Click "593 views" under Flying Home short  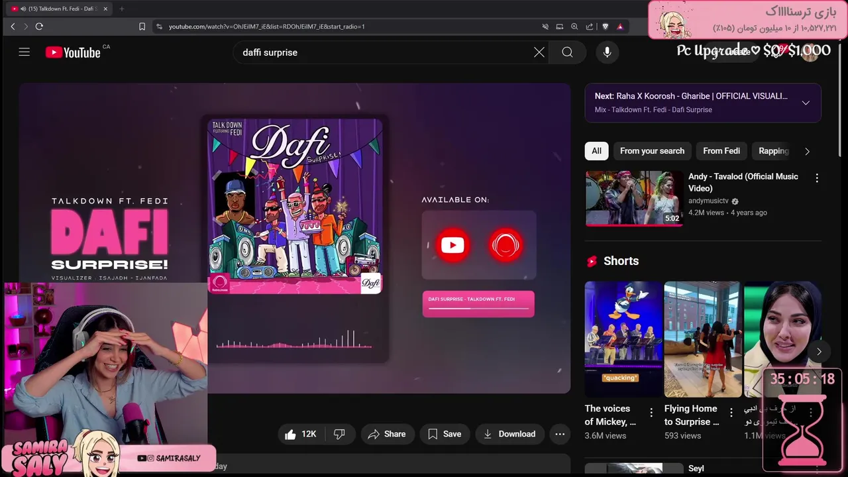pyautogui.click(x=682, y=436)
